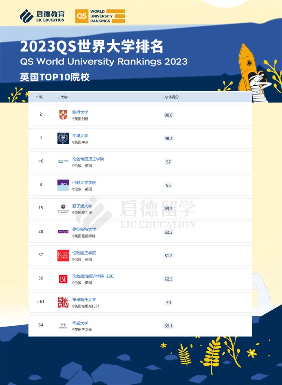Click the Warwick University logo
The image size is (282, 385).
click(x=63, y=326)
